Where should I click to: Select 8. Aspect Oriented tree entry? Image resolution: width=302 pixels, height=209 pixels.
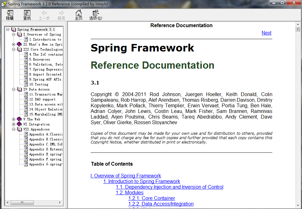45,74
